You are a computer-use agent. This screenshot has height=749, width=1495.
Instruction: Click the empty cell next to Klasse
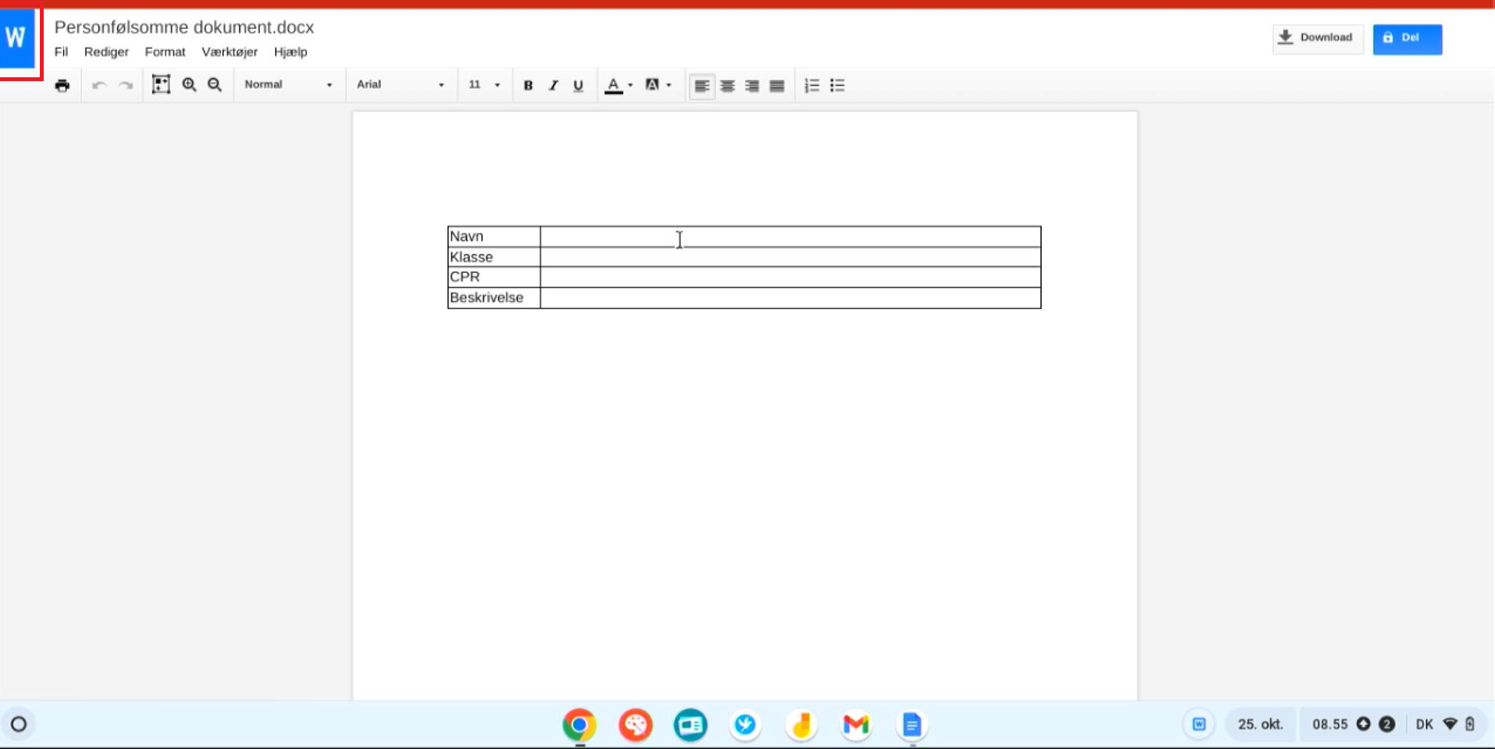790,257
